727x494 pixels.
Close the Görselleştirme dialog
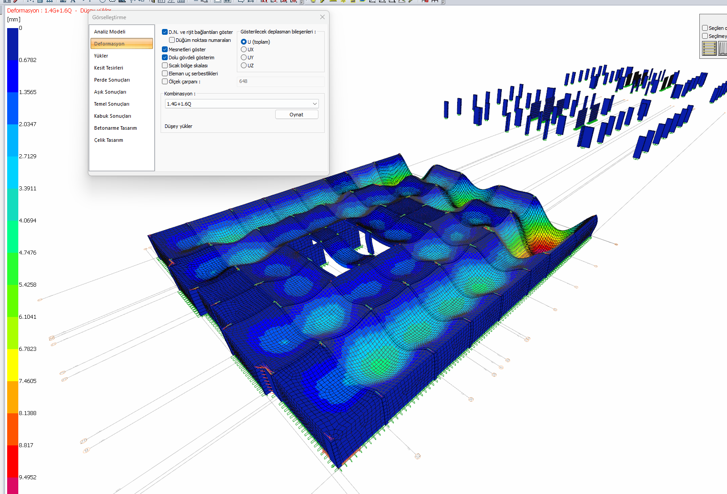pyautogui.click(x=322, y=17)
